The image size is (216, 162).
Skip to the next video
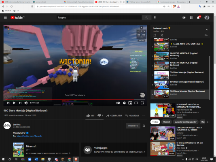tap(20, 103)
